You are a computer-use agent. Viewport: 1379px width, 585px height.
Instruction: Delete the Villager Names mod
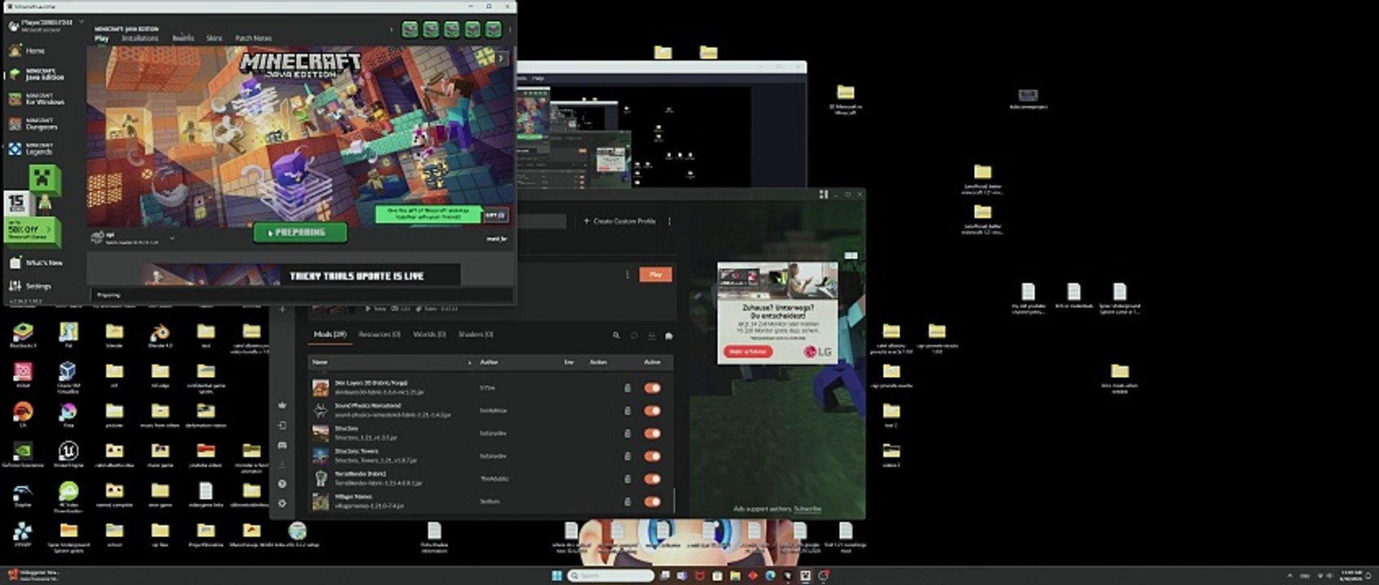click(x=627, y=502)
